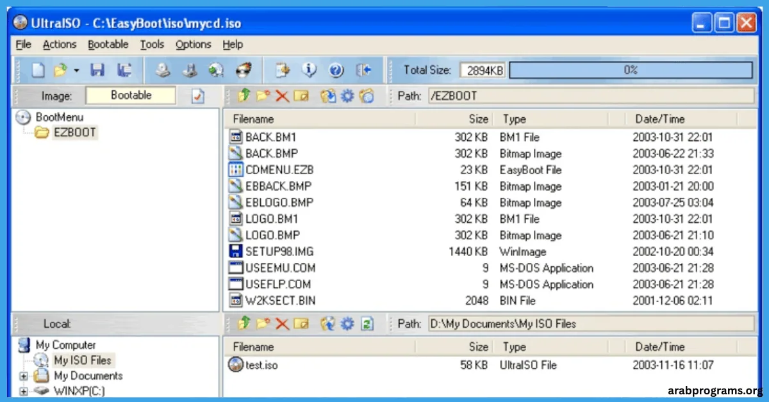Click the 0% capacity progress bar
The height and width of the screenshot is (402, 769).
click(631, 70)
